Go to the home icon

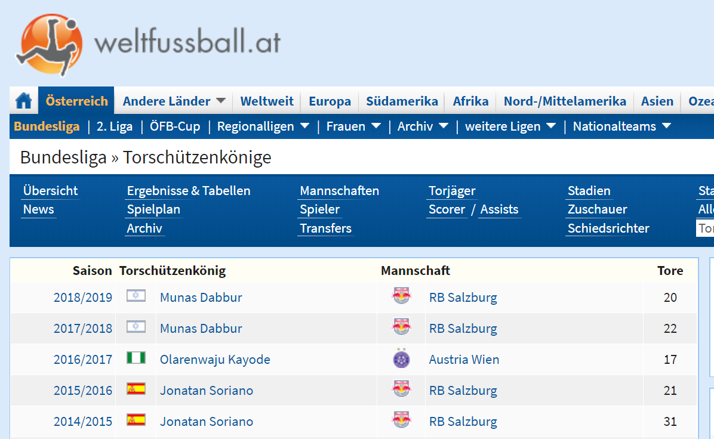(24, 101)
